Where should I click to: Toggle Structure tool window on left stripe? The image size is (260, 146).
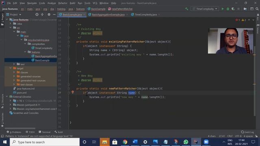[x=2, y=101]
